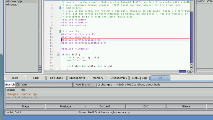Click the New Branch... button
Image resolution: width=213 pixels, height=120 pixels.
click(85, 85)
